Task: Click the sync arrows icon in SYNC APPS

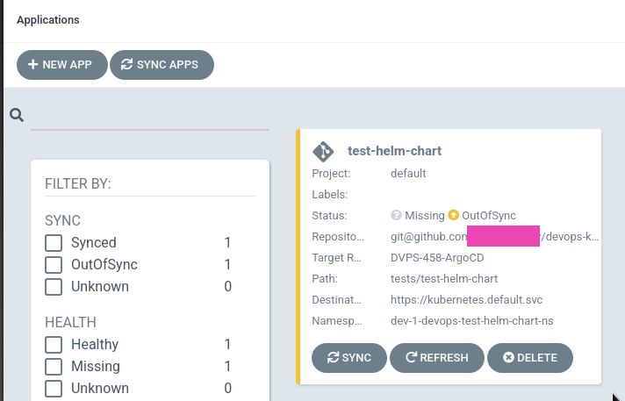Action: click(x=126, y=65)
